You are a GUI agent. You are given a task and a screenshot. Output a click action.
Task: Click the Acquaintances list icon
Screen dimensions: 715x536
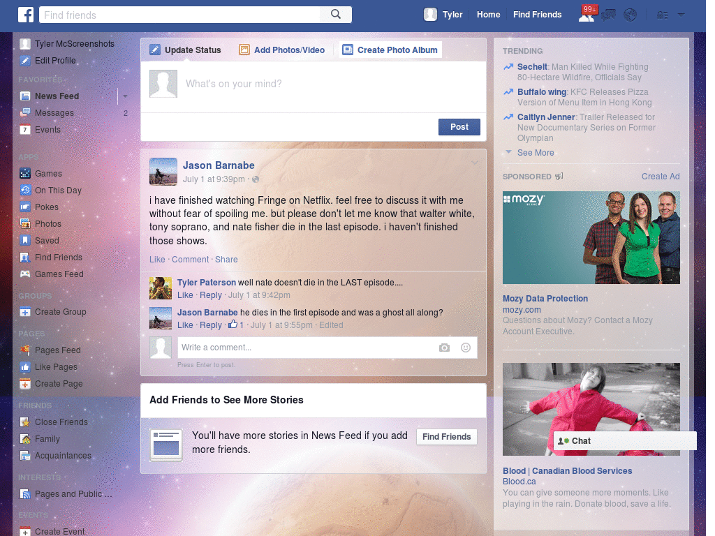(x=26, y=456)
